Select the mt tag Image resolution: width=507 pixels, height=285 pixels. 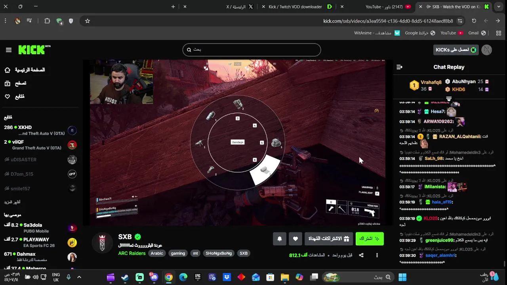click(x=195, y=253)
